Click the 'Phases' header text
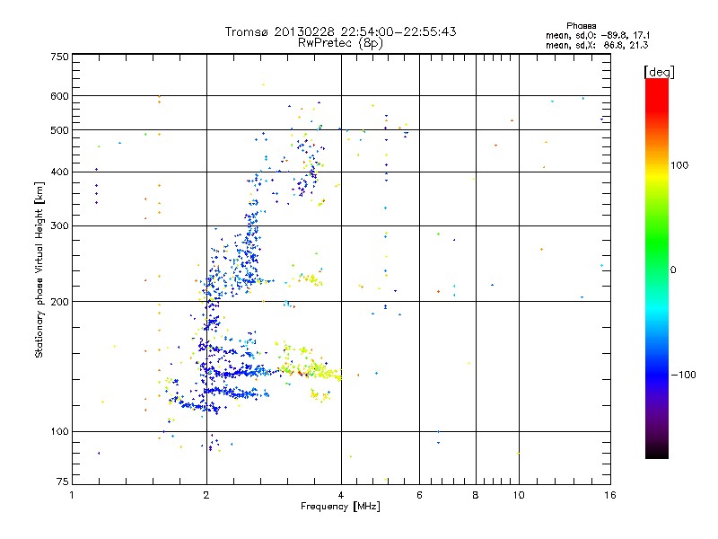 581,26
